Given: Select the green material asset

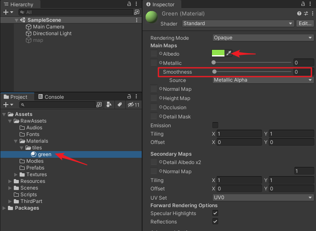Looking at the screenshot, I should (x=71, y=154).
